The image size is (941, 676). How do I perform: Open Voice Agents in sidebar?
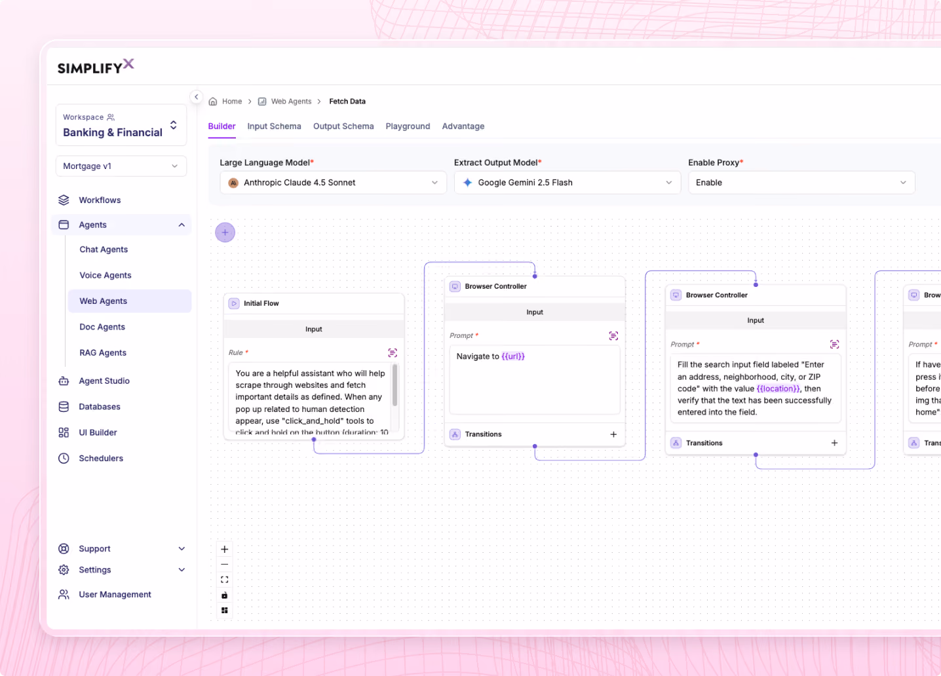pyautogui.click(x=106, y=276)
